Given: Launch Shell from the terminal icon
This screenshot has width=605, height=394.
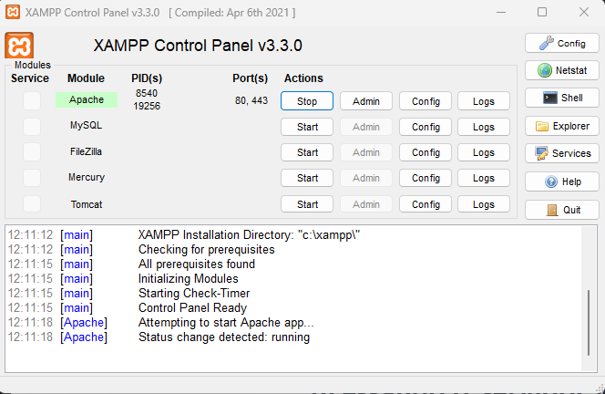Looking at the screenshot, I should [560, 98].
